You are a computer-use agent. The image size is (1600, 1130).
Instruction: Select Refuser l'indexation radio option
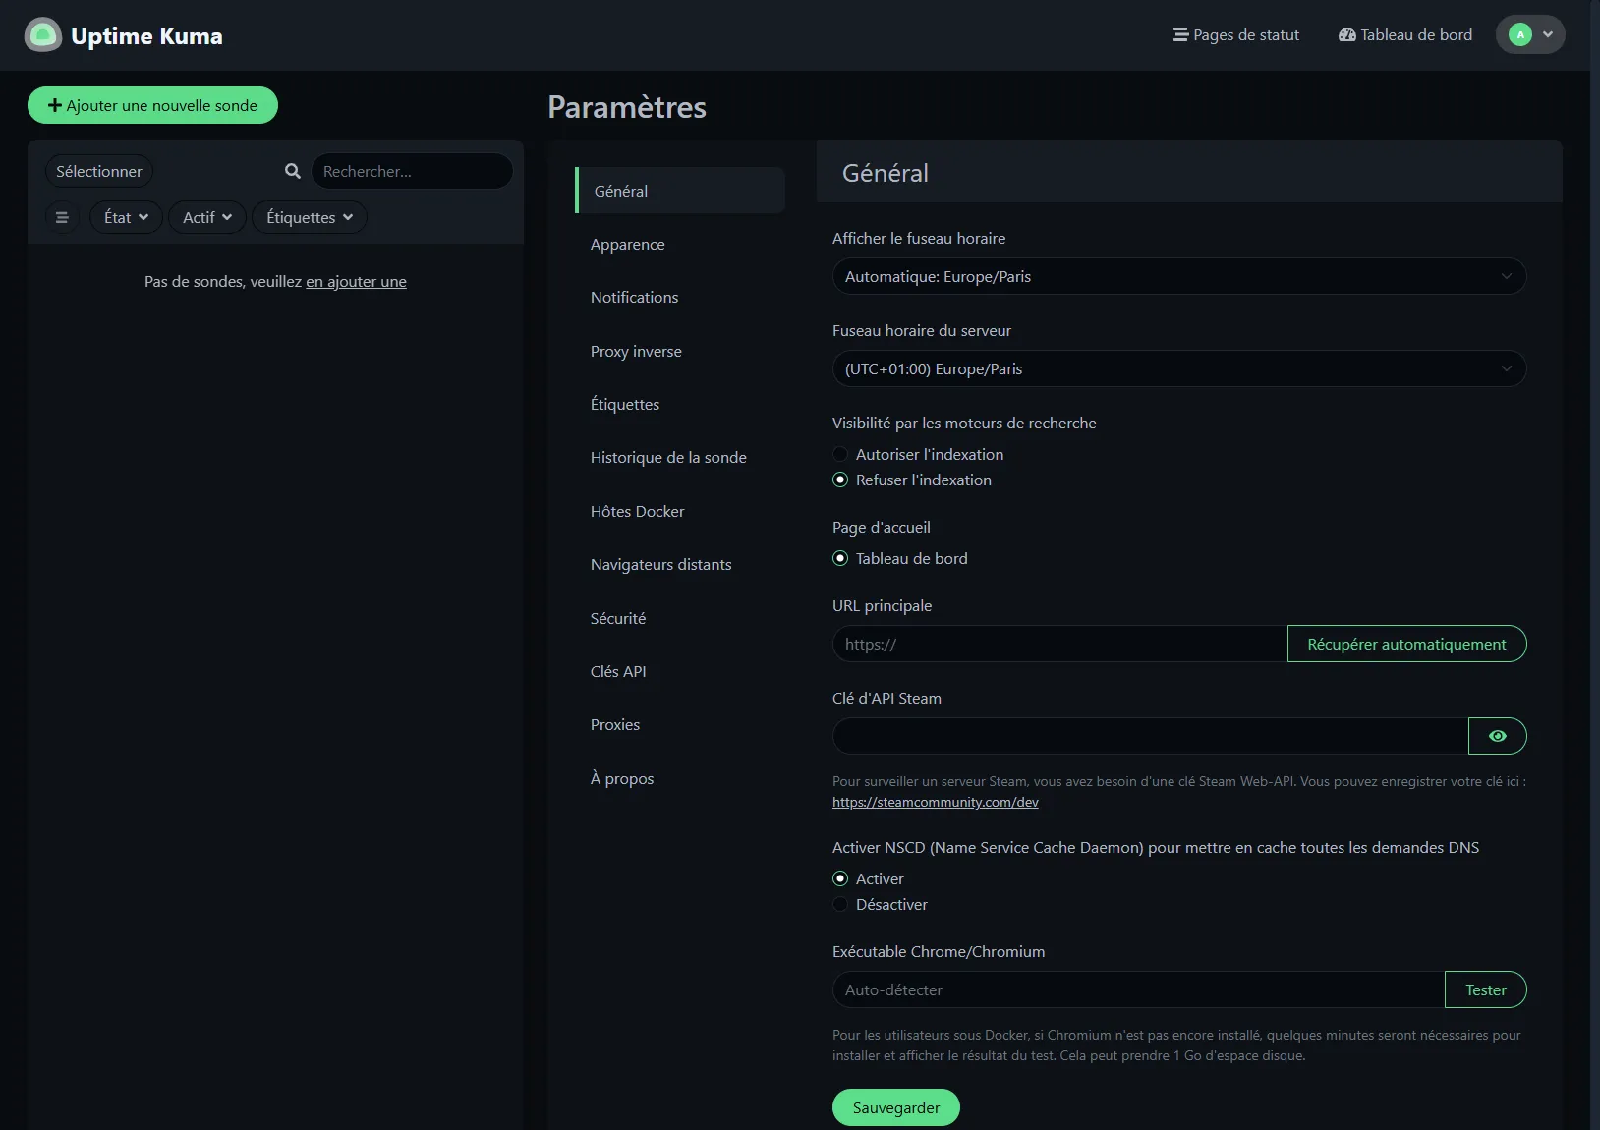[840, 480]
